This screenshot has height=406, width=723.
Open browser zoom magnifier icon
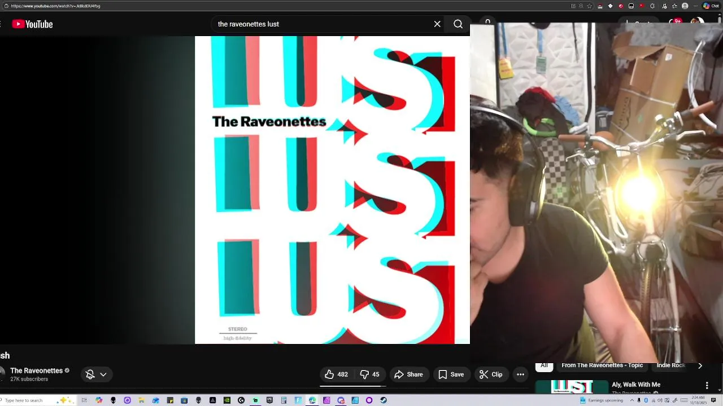(x=581, y=6)
